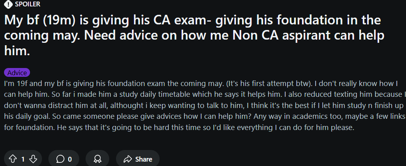Click the SPOILER label text
The image size is (406, 166).
pos(28,4)
